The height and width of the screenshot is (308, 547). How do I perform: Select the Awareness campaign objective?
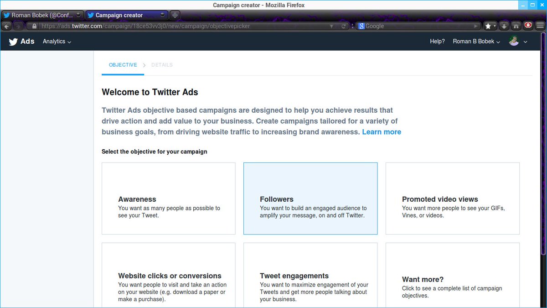point(168,198)
